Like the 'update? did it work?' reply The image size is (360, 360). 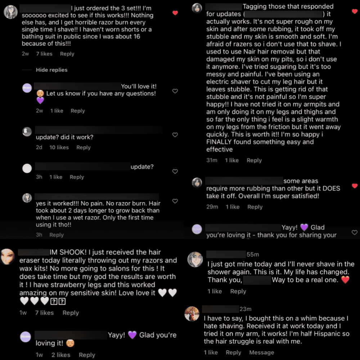(175, 135)
